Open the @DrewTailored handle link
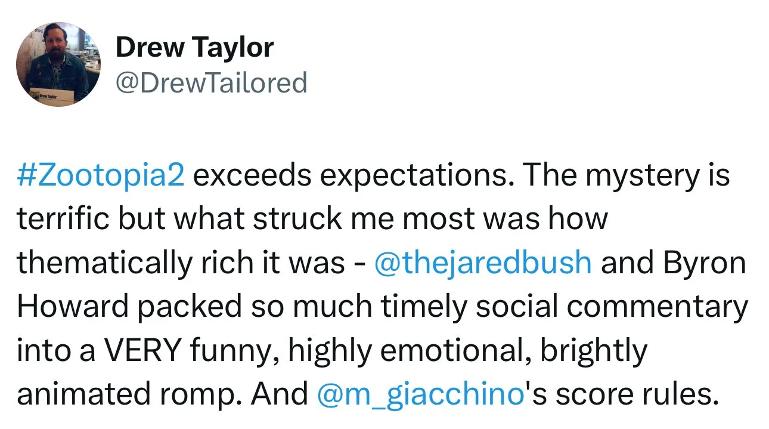The height and width of the screenshot is (429, 769). click(x=211, y=82)
